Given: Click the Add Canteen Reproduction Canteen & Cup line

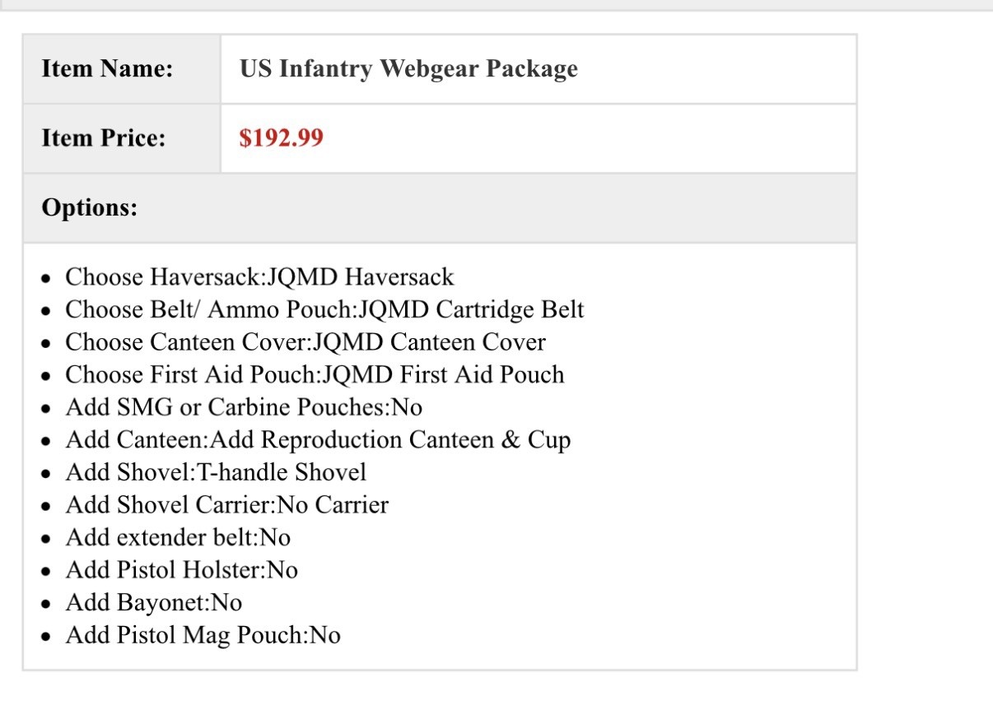Looking at the screenshot, I should [318, 440].
